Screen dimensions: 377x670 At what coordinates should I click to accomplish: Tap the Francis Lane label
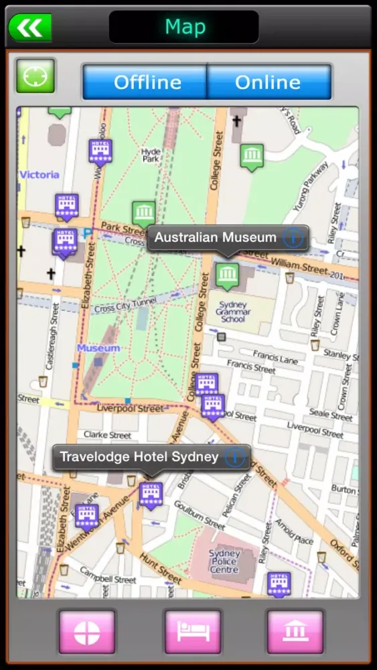point(275,357)
